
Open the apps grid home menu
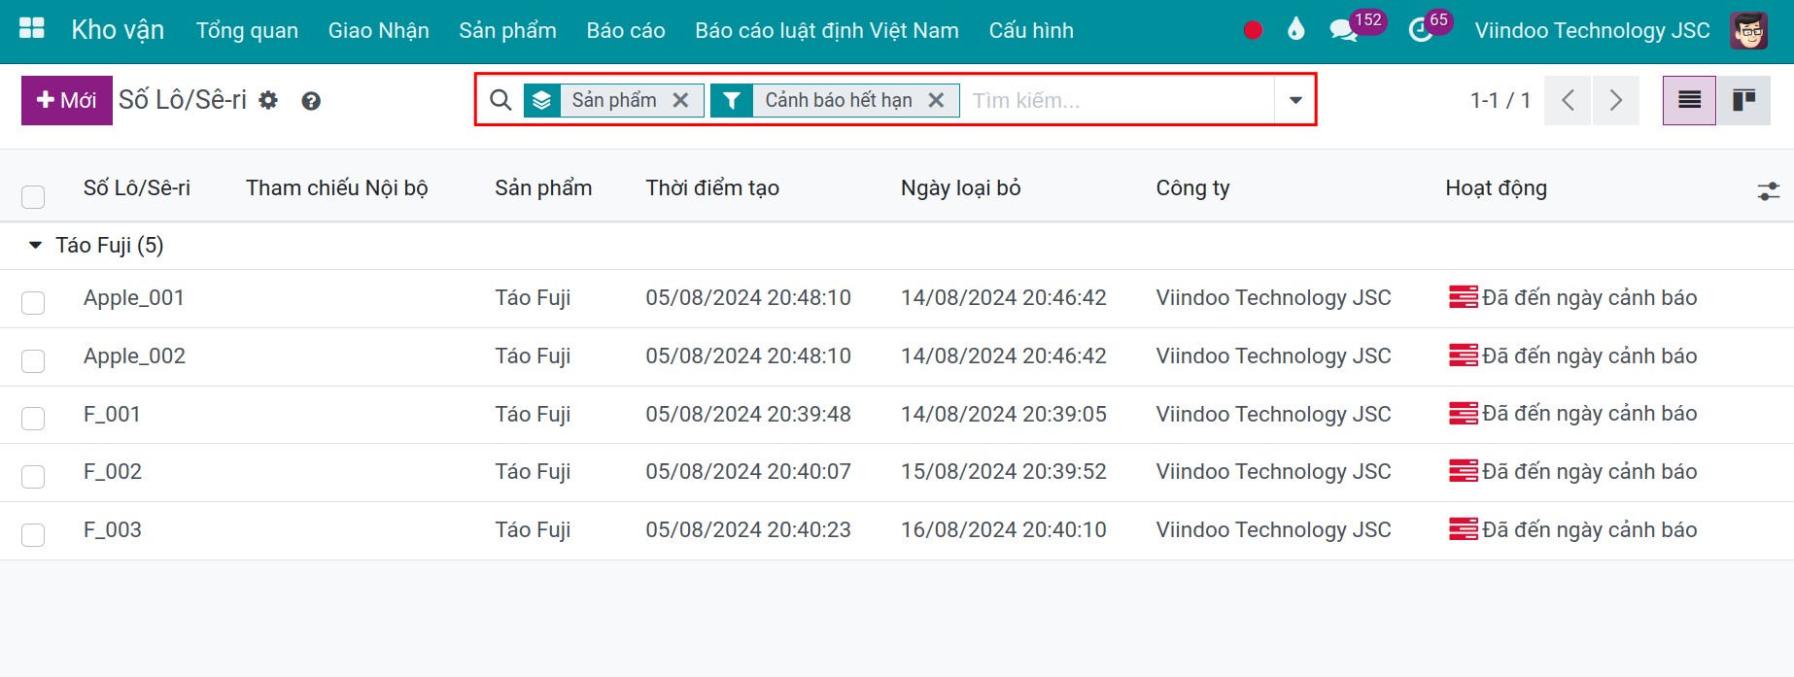click(x=32, y=29)
